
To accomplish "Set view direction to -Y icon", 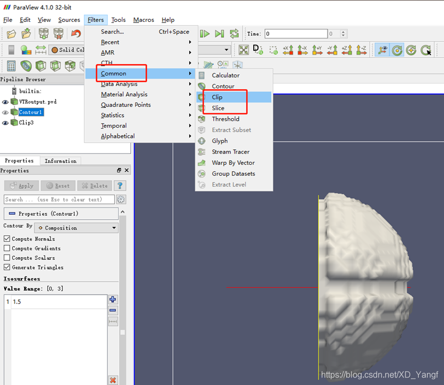I will pyautogui.click(x=332, y=50).
